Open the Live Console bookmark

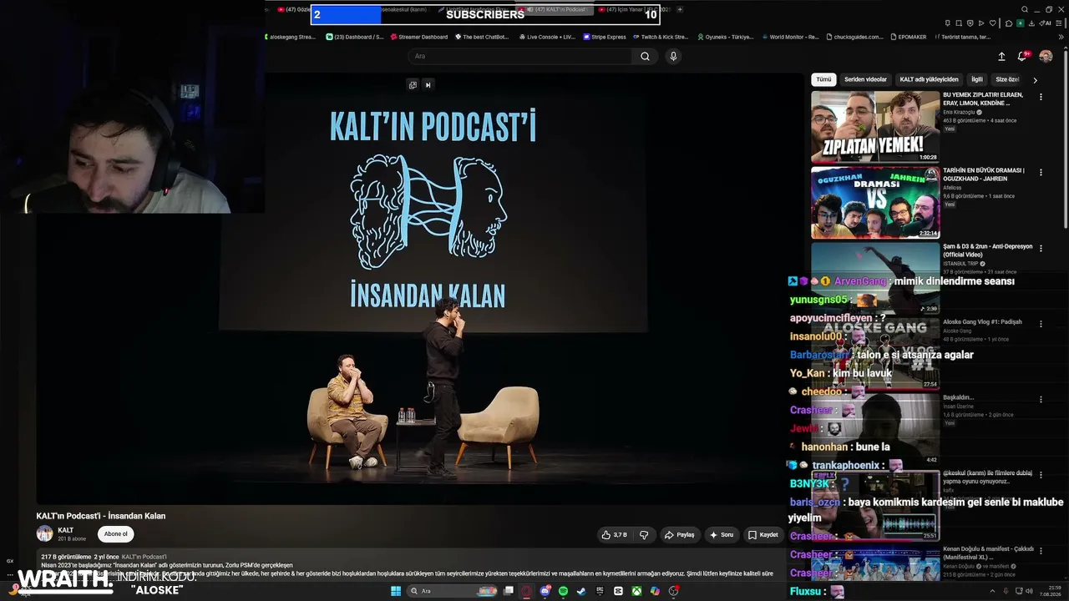click(x=547, y=37)
